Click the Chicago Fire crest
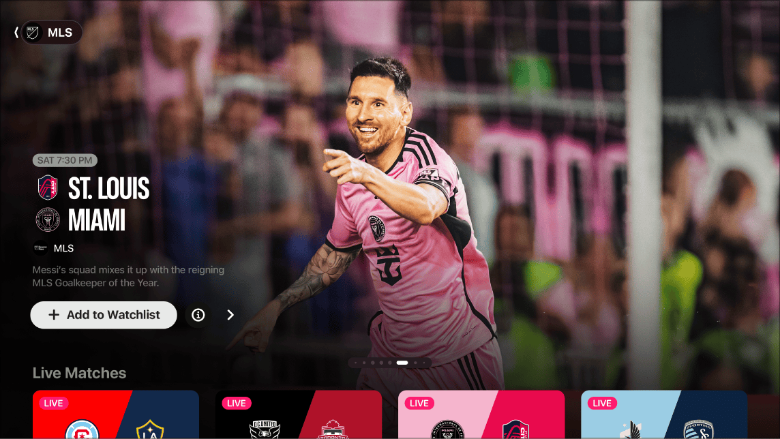Screen dimensions: 780x439 tap(82, 429)
